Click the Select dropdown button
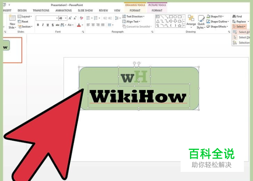This screenshot has height=181, width=253. (x=239, y=26)
